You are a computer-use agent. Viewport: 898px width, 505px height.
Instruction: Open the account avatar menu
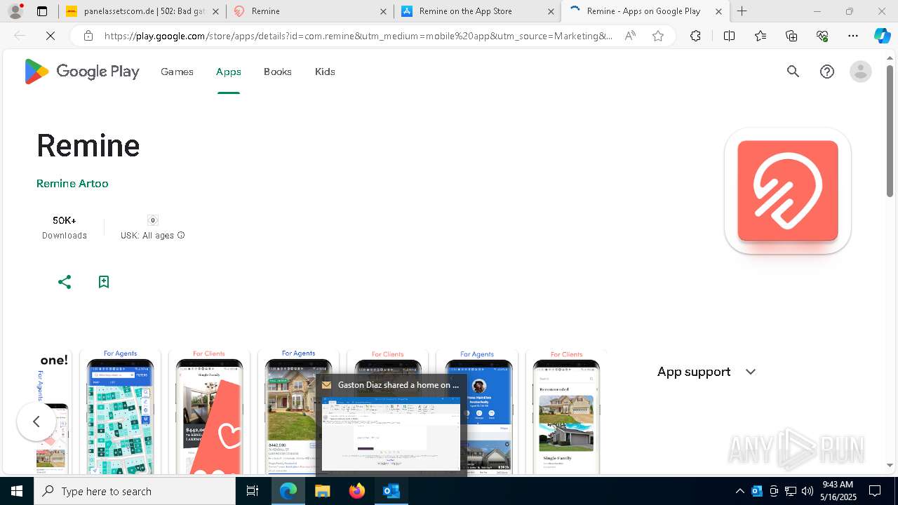[x=860, y=72]
